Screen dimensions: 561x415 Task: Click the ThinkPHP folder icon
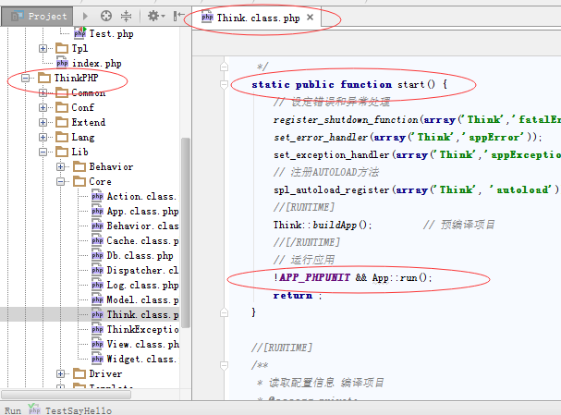click(44, 79)
